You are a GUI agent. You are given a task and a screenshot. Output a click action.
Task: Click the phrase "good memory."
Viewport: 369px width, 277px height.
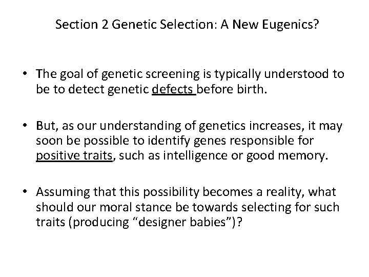click(x=288, y=156)
